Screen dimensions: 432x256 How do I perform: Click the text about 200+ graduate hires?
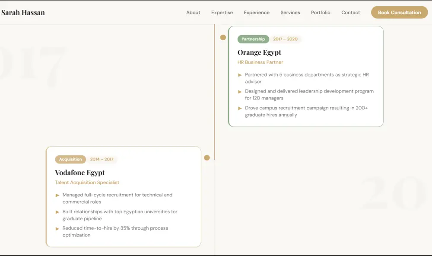306,112
